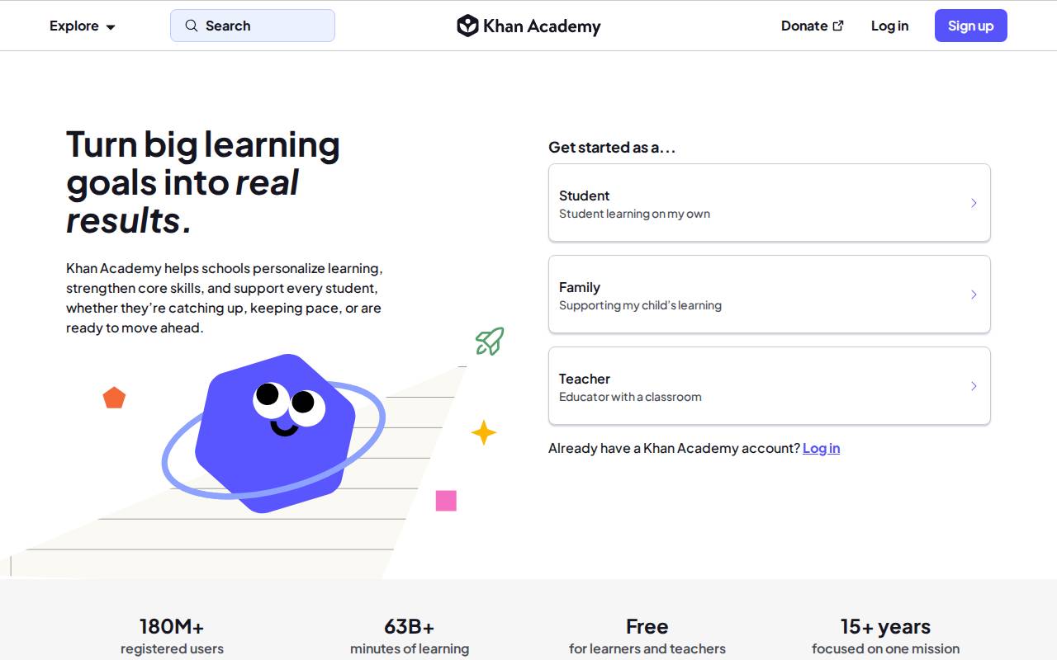Click the search magnifier icon
The width and height of the screenshot is (1057, 660).
(192, 26)
